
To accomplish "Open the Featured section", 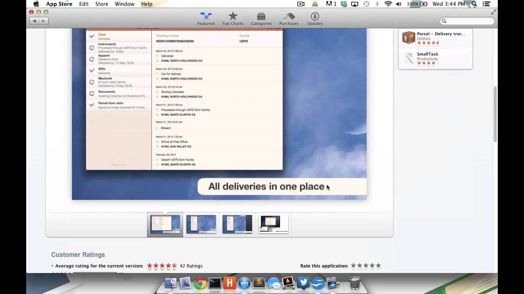I will coord(206,19).
